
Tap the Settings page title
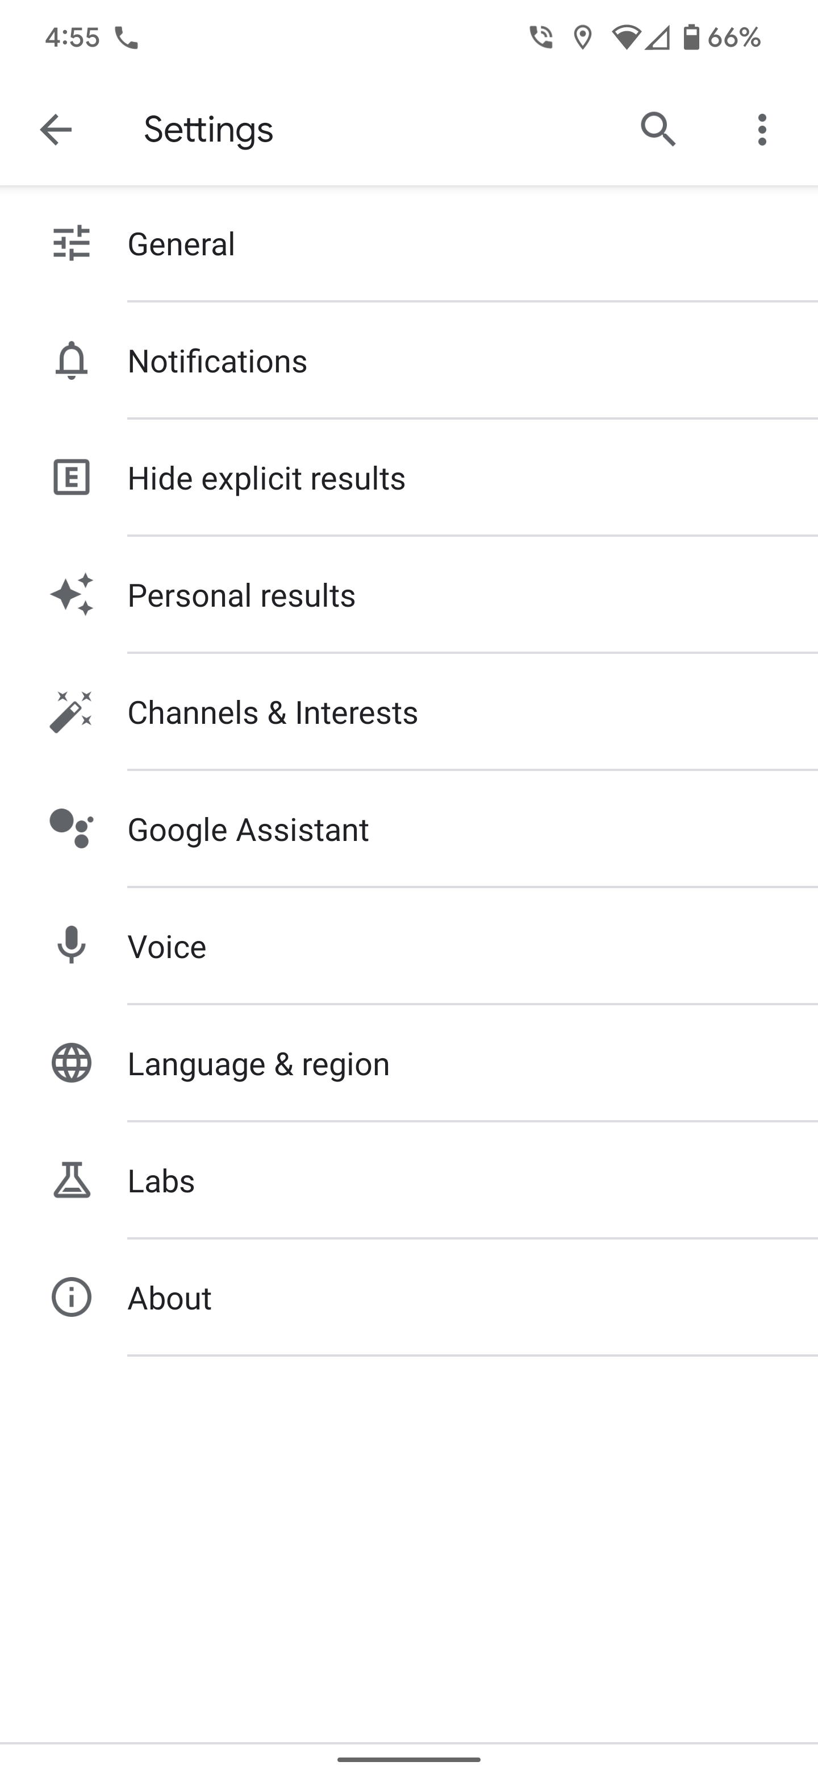(208, 130)
